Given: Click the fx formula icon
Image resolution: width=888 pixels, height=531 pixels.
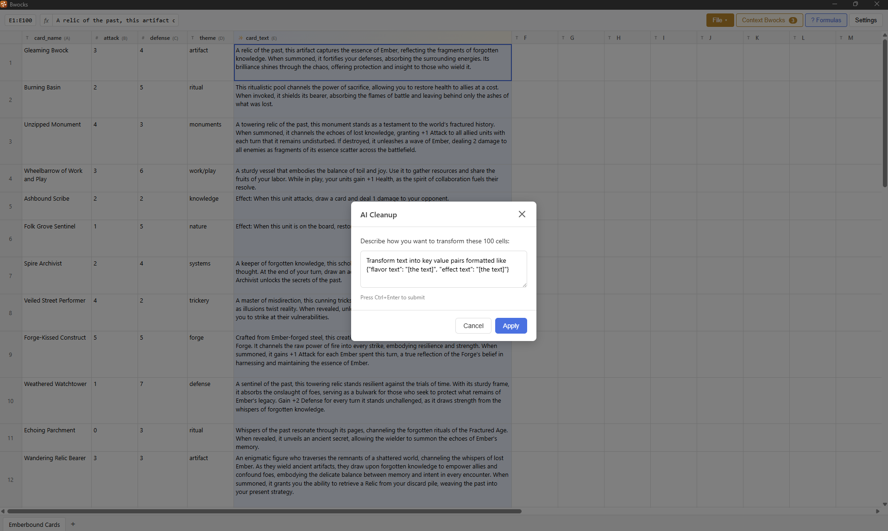Looking at the screenshot, I should (46, 20).
